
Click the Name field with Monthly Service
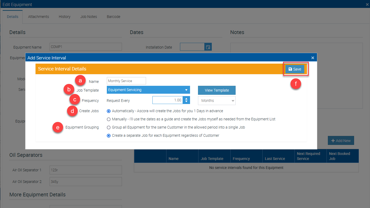coord(126,81)
